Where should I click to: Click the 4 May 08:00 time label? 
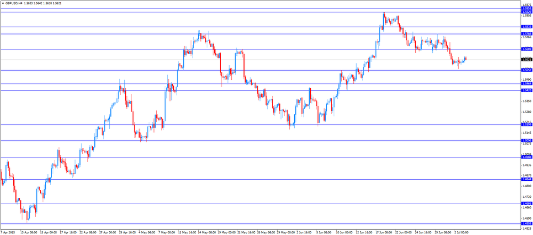(x=147, y=233)
